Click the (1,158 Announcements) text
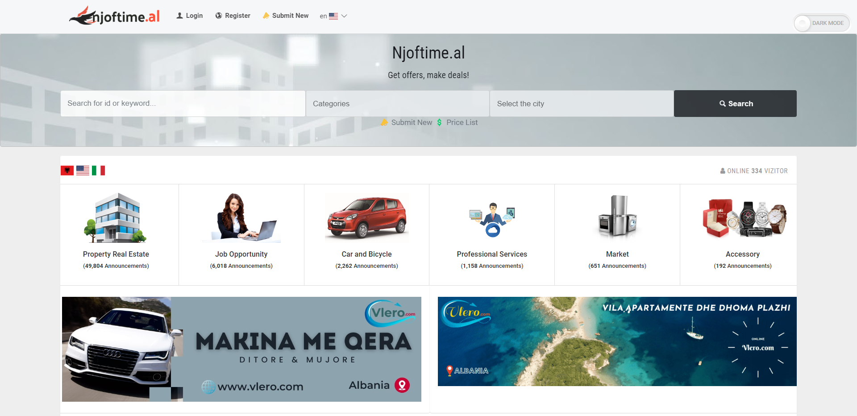Viewport: 857px width, 416px height. 492,266
